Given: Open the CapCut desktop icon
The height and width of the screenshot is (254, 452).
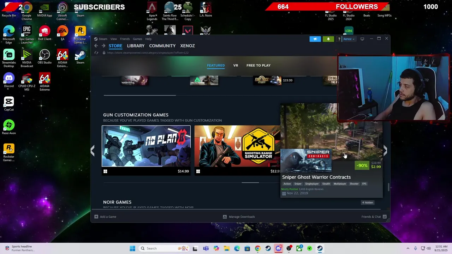Looking at the screenshot, I should (x=9, y=104).
